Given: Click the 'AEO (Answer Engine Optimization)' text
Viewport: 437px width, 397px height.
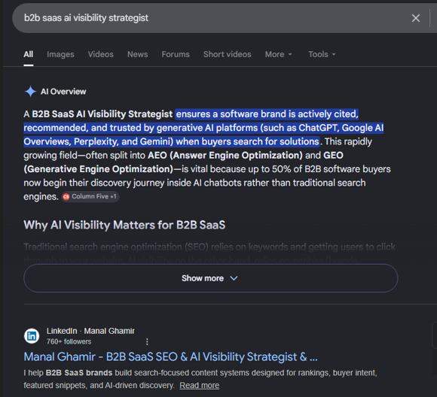Looking at the screenshot, I should pyautogui.click(x=225, y=155).
